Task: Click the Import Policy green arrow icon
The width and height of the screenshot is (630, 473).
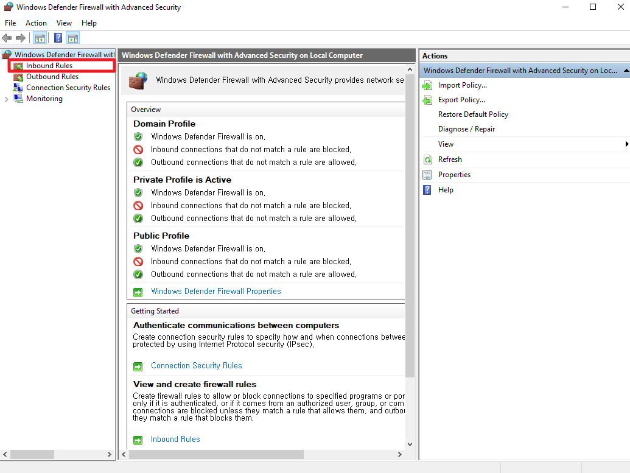Action: point(427,85)
